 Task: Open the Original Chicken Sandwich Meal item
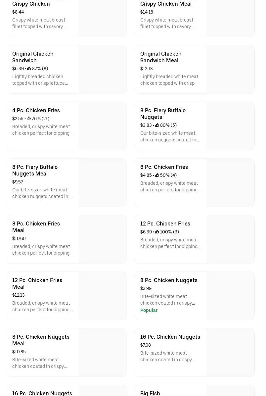coord(161,57)
